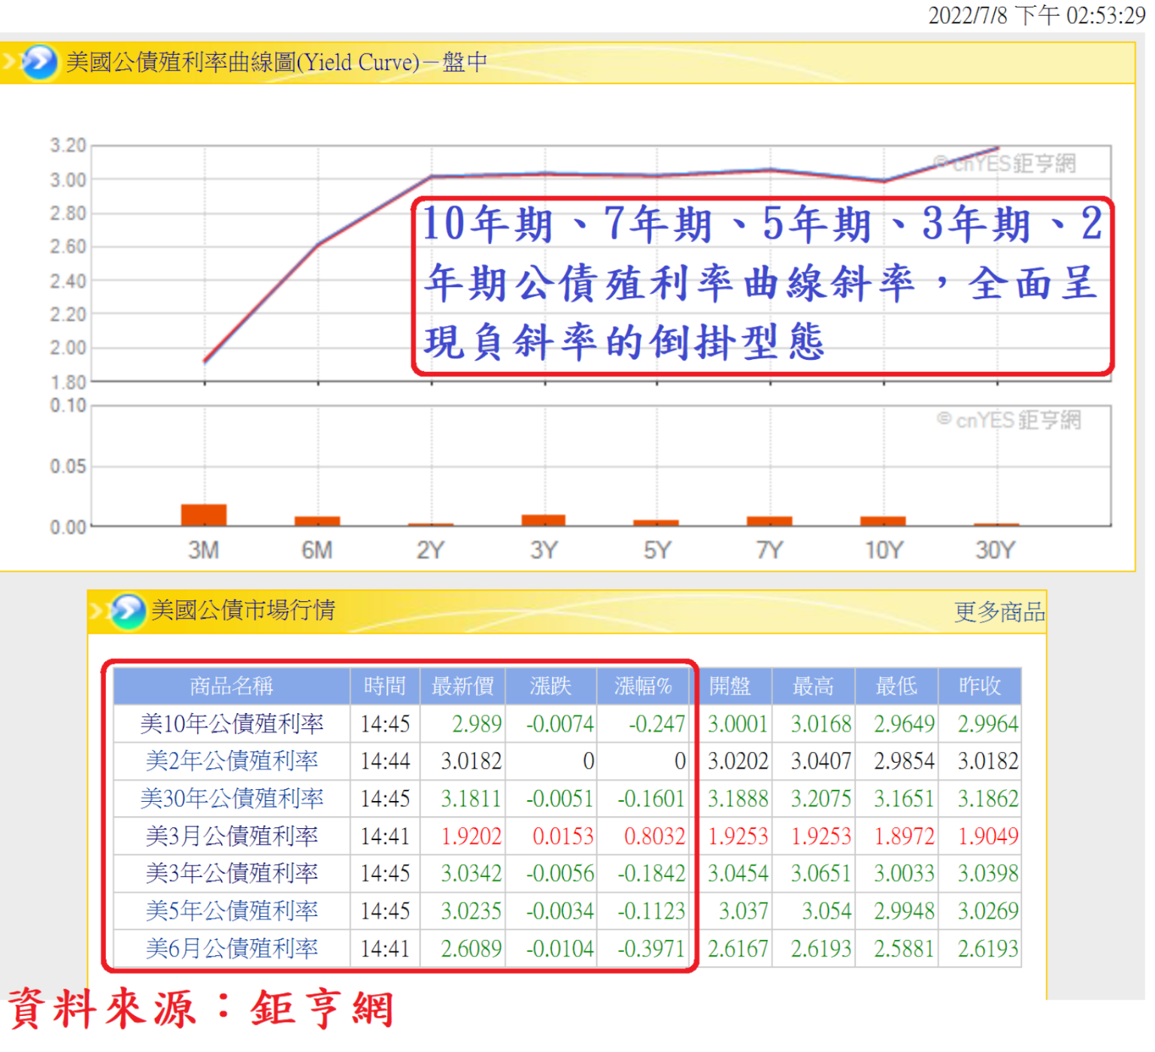Open 美10年公債殖利率 link
The height and width of the screenshot is (1052, 1155).
[x=232, y=724]
